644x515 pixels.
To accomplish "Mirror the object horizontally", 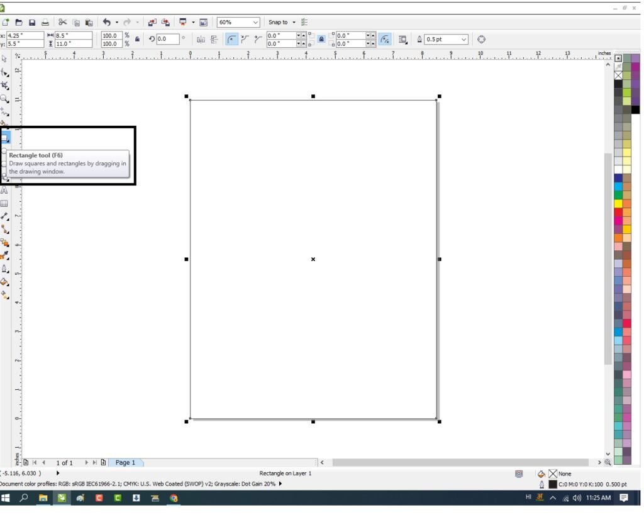I will tap(201, 40).
